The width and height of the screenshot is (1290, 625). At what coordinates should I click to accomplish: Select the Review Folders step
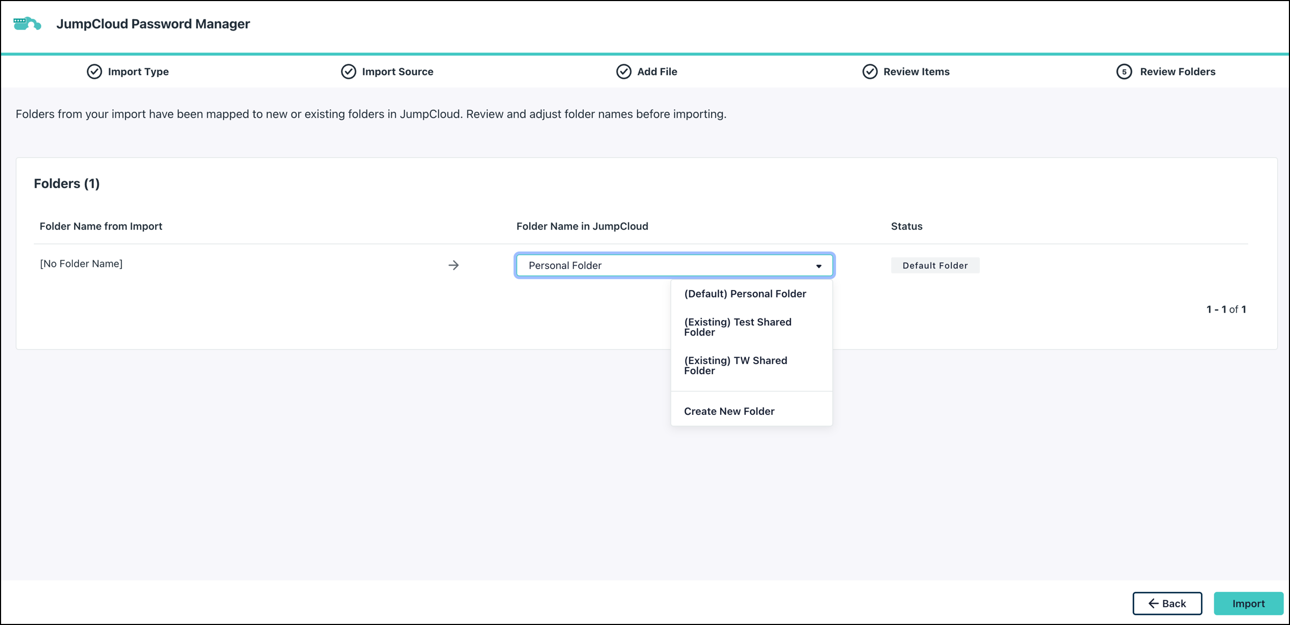pos(1166,71)
